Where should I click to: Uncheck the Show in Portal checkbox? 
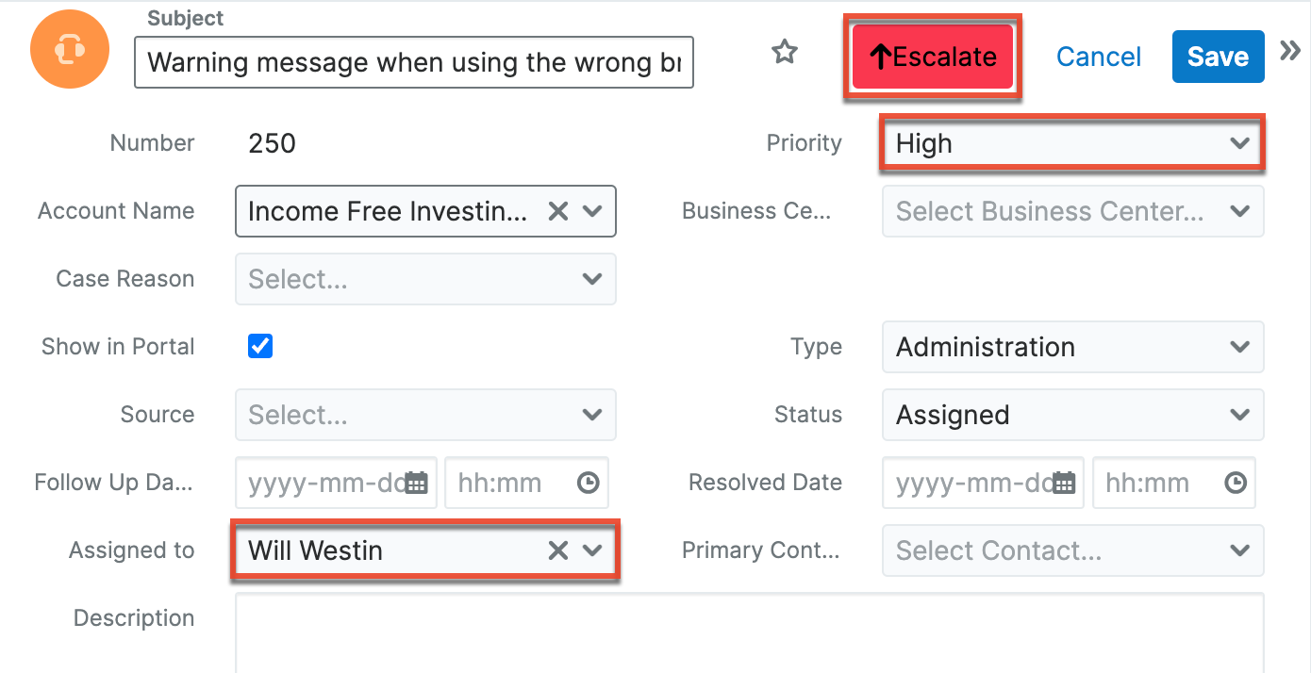coord(259,346)
